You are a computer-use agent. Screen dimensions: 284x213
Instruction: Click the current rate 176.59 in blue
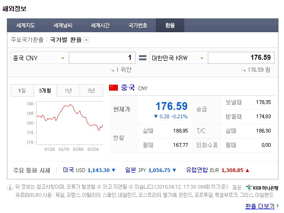click(171, 106)
